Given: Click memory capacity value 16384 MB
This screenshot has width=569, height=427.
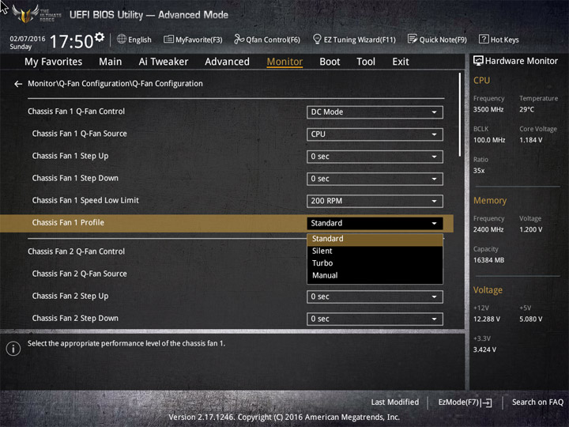Looking at the screenshot, I should [x=488, y=260].
